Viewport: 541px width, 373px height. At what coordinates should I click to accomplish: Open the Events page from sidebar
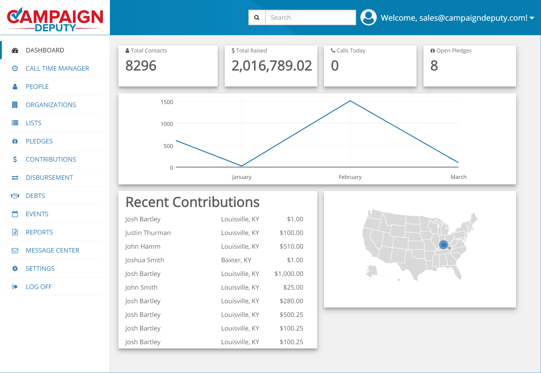37,214
